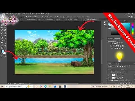Open the workspace switcher in options bar

point(132,17)
